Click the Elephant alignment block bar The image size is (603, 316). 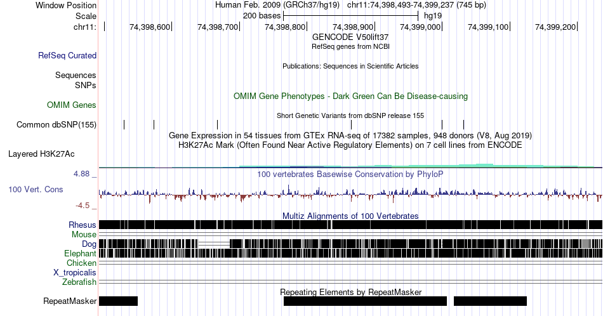coord(350,253)
